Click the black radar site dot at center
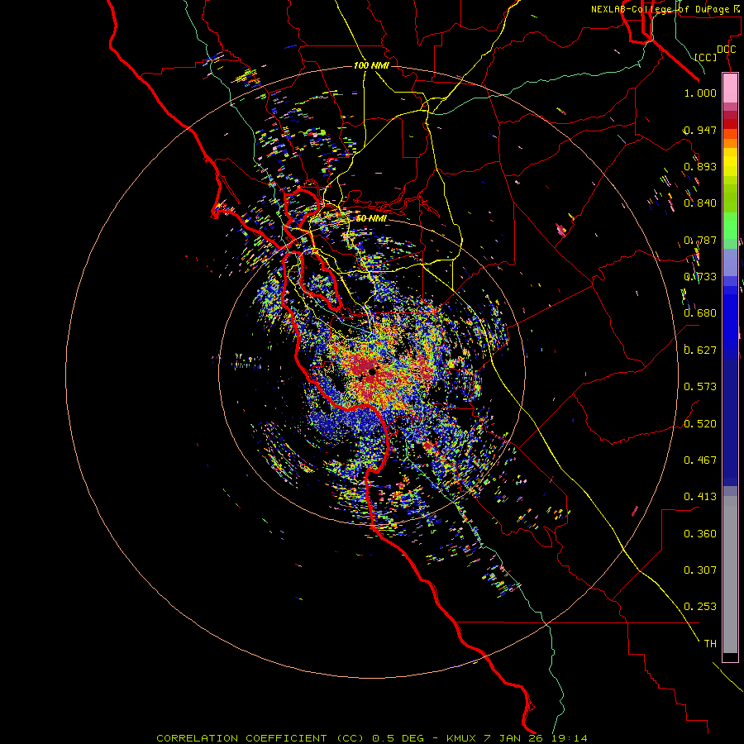Viewport: 744px width, 744px height. coord(372,371)
